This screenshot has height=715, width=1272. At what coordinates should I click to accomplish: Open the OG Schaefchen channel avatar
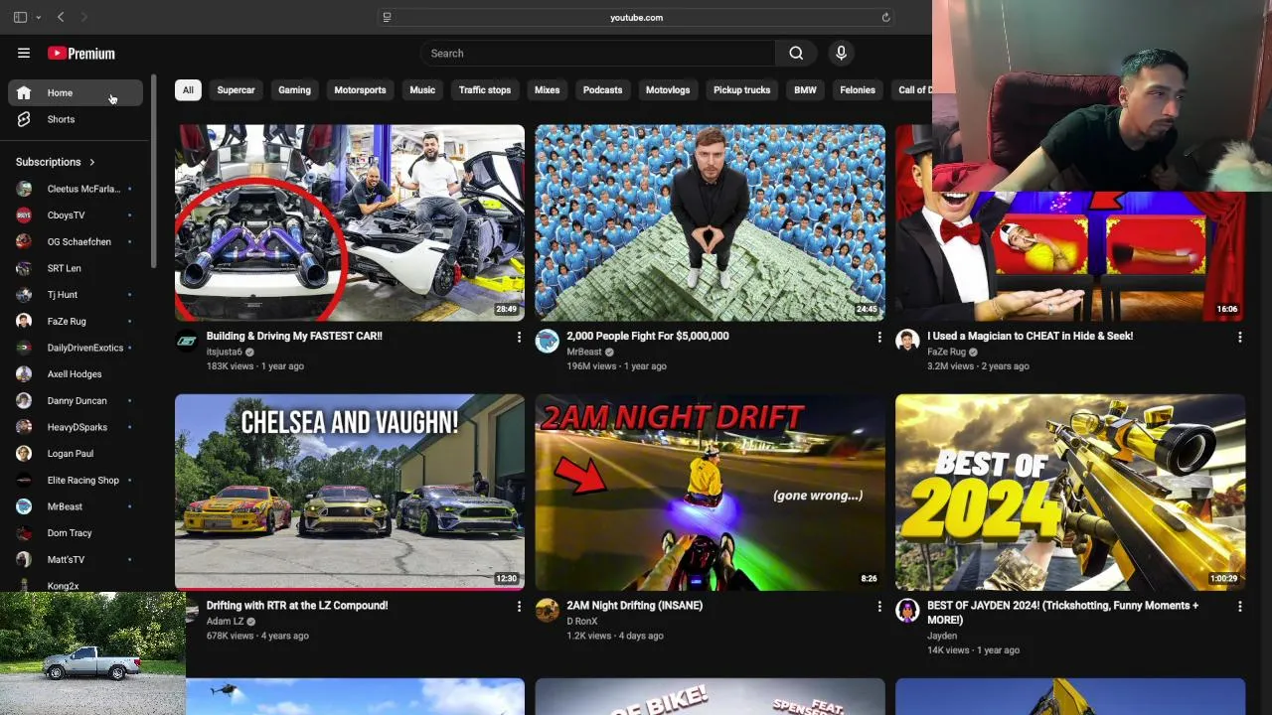(24, 241)
